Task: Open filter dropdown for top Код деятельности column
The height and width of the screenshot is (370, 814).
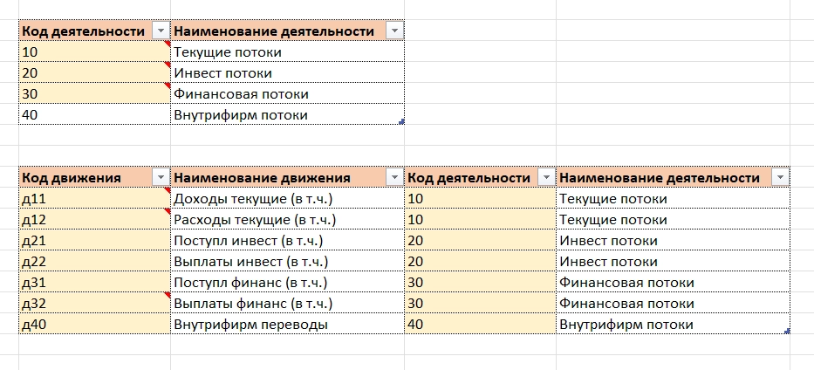Action: [161, 31]
